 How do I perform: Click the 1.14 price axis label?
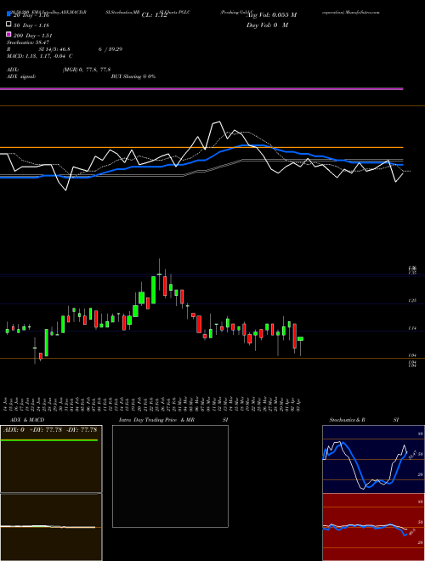click(412, 328)
